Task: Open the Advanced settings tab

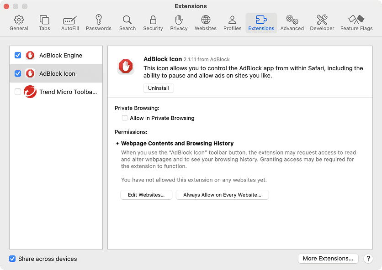Action: pyautogui.click(x=292, y=22)
